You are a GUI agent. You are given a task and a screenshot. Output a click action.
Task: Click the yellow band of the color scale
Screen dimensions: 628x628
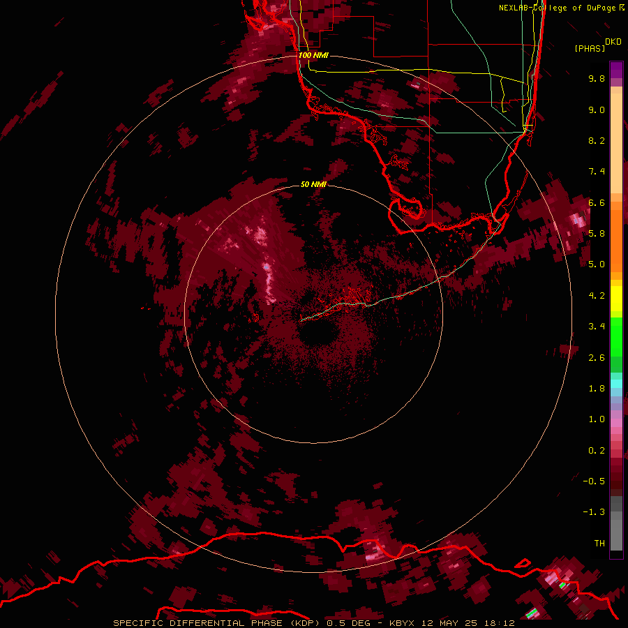tap(616, 299)
